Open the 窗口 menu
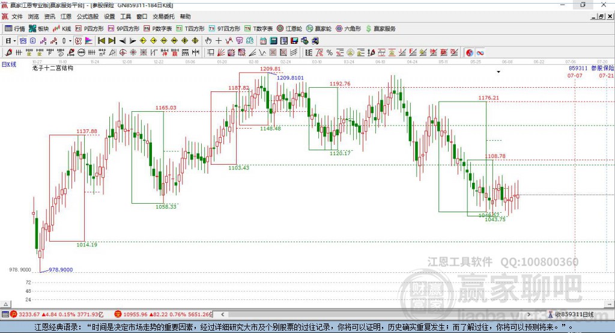The height and width of the screenshot is (333, 615). (142, 16)
